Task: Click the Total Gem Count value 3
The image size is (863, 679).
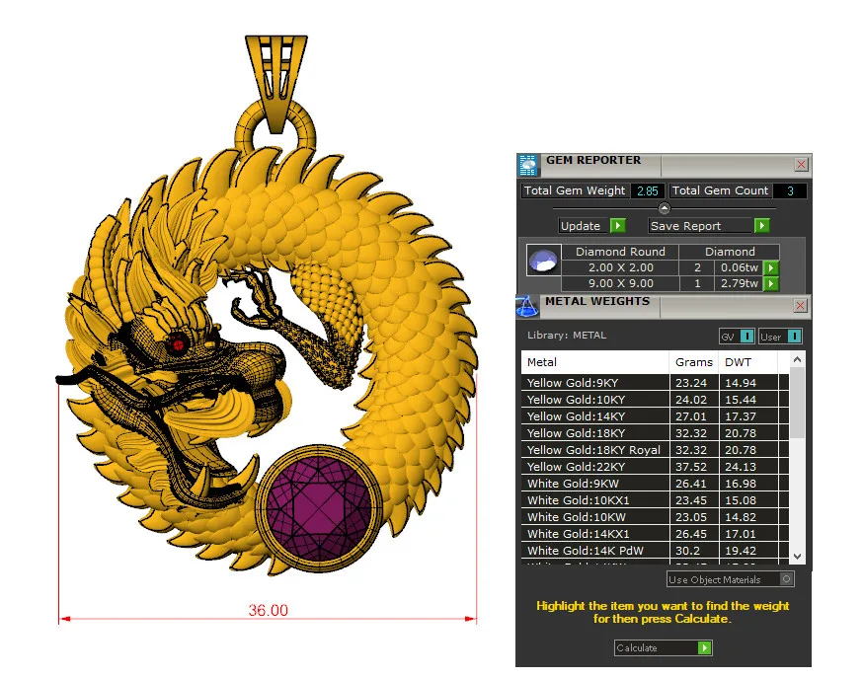Action: (790, 190)
